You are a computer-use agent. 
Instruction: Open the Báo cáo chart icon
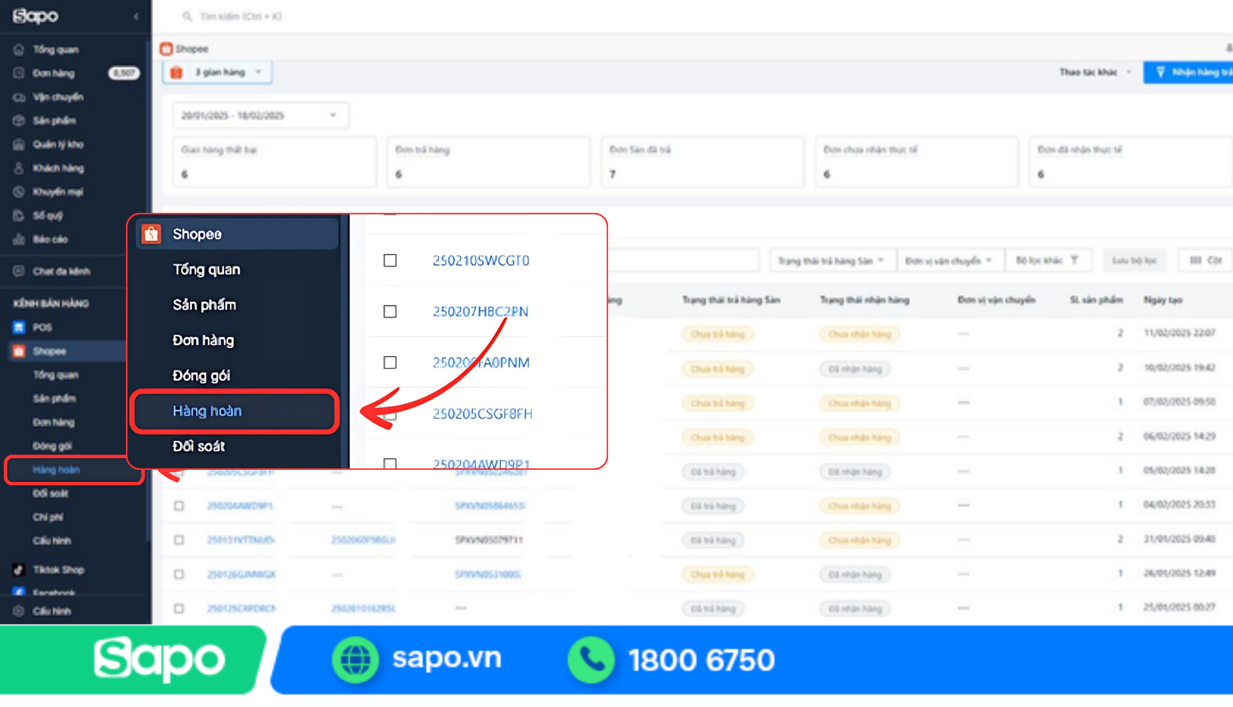click(x=19, y=239)
